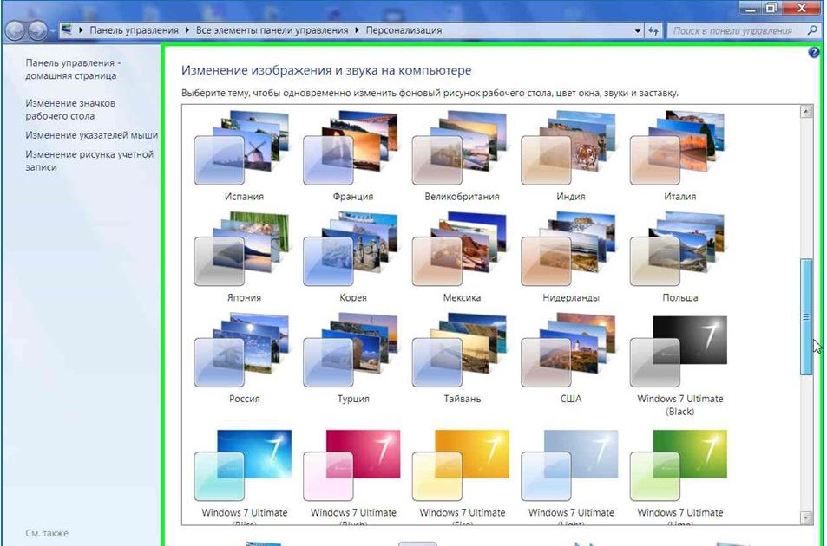This screenshot has height=546, width=827.
Task: Apply the orange Windows 7 Ultimate theme
Action: point(462,476)
